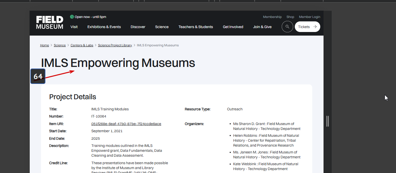Click organizer Helen Robbins entry
396x173 pixels.
pos(266,140)
